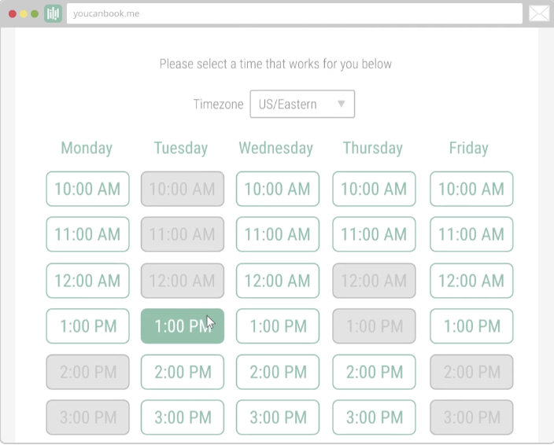Select Monday 11:00 AM time slot
The image size is (554, 445).
point(87,234)
